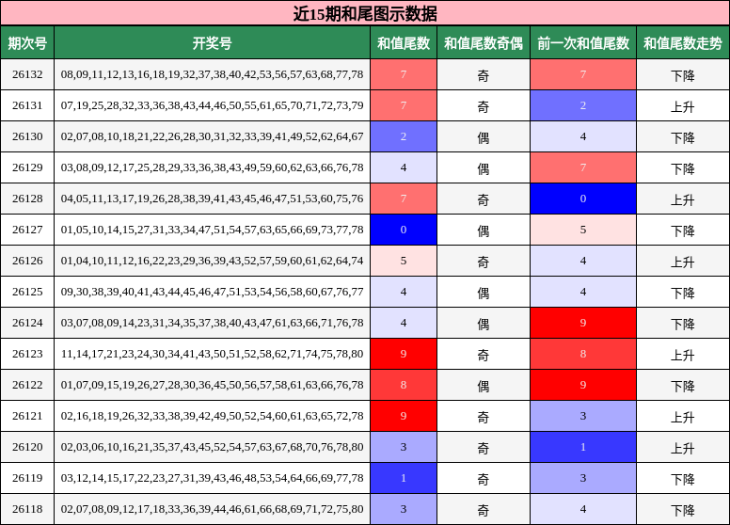Select the 前一次和值尾数 column header
Screen dimensions: 730x525
pos(583,43)
